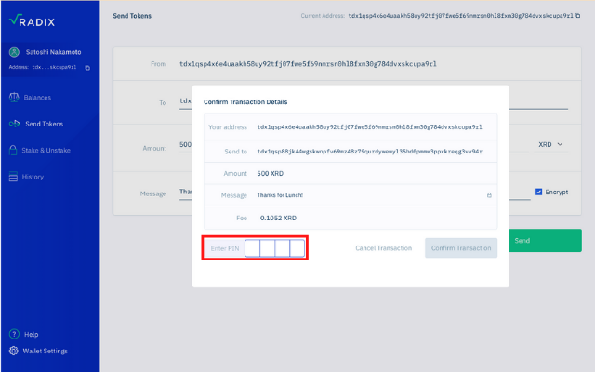595x372 pixels.
Task: Click the History icon
Action: tap(13, 177)
